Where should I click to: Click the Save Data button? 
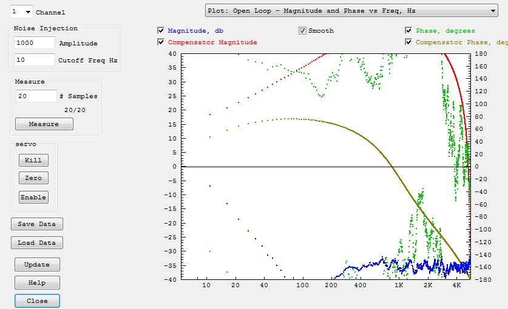click(x=37, y=224)
